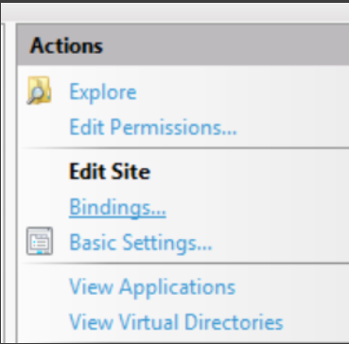Click the underlined Bindings... text
The height and width of the screenshot is (344, 349).
[x=117, y=207]
